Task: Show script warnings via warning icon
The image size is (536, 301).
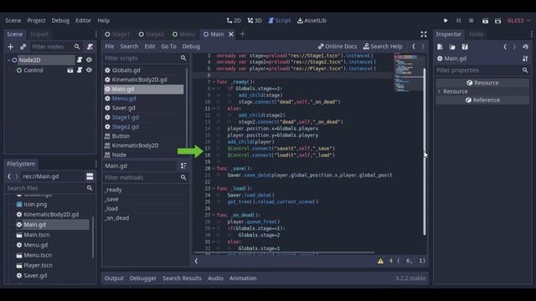Action: click(380, 261)
